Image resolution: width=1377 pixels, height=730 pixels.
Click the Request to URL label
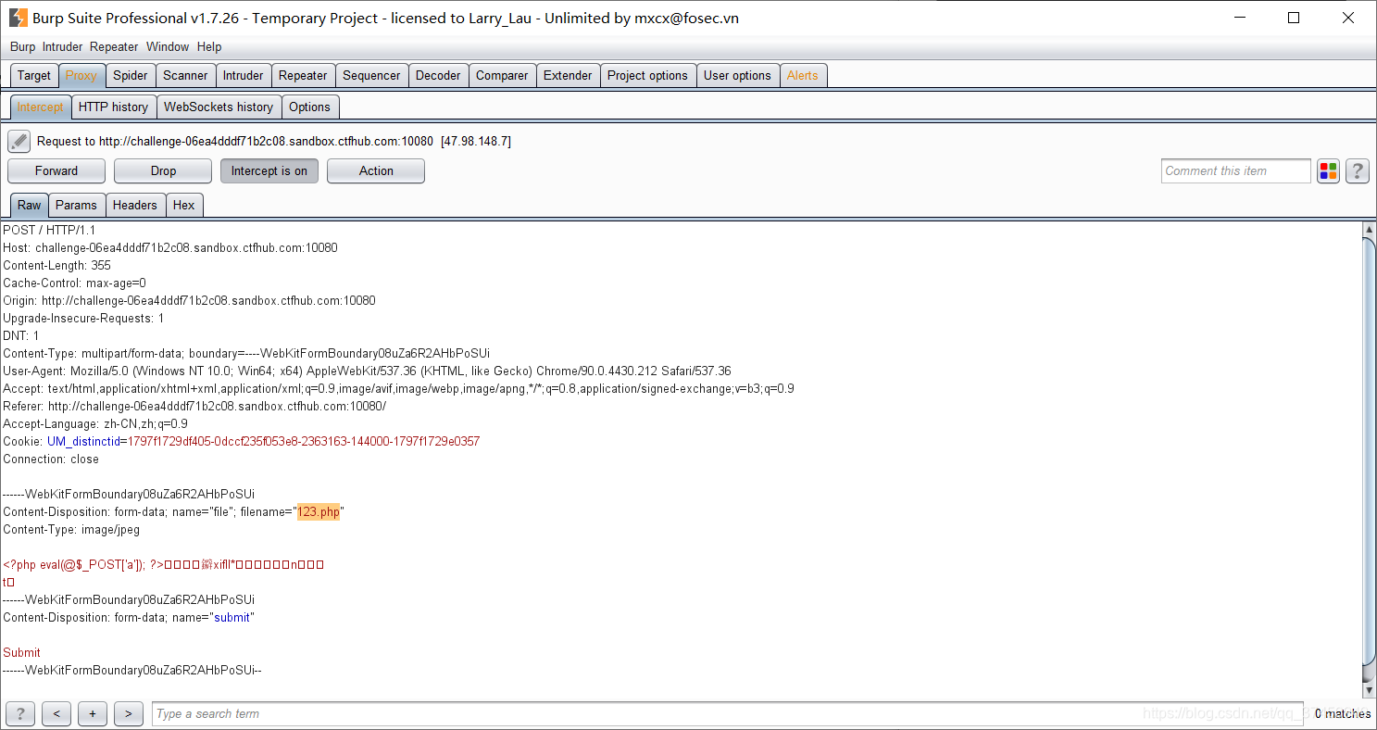coord(274,141)
